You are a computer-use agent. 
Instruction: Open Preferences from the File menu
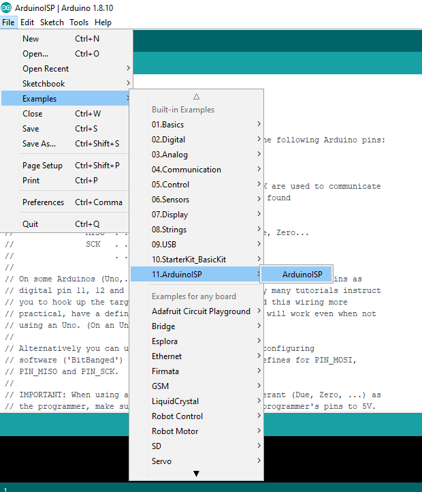pos(65,202)
